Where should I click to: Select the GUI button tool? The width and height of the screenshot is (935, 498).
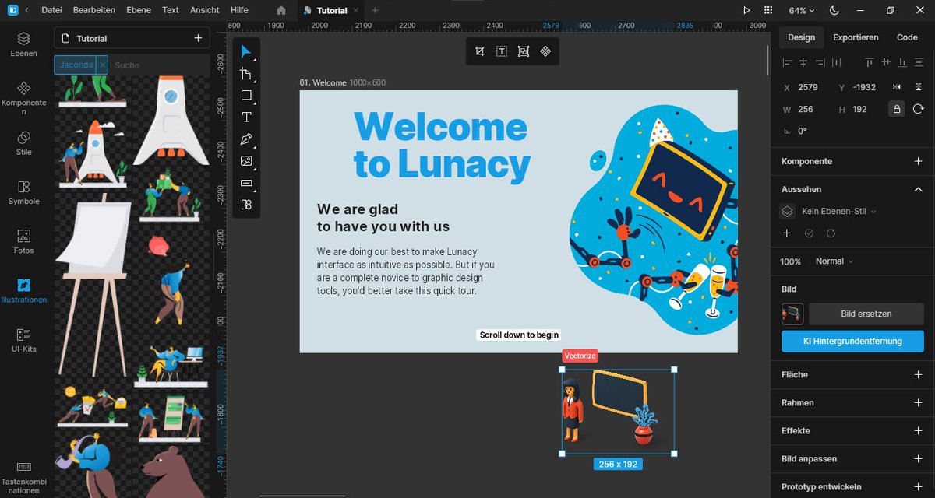(246, 183)
